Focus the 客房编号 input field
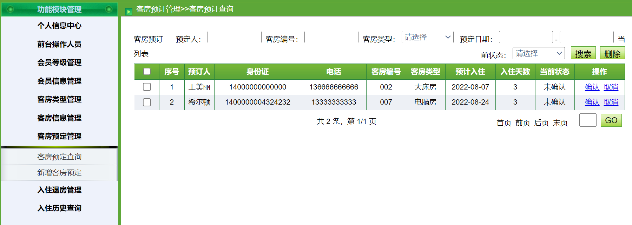The image size is (632, 225). [x=331, y=37]
